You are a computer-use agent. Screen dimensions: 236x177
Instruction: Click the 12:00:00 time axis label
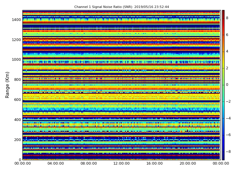[122, 163]
